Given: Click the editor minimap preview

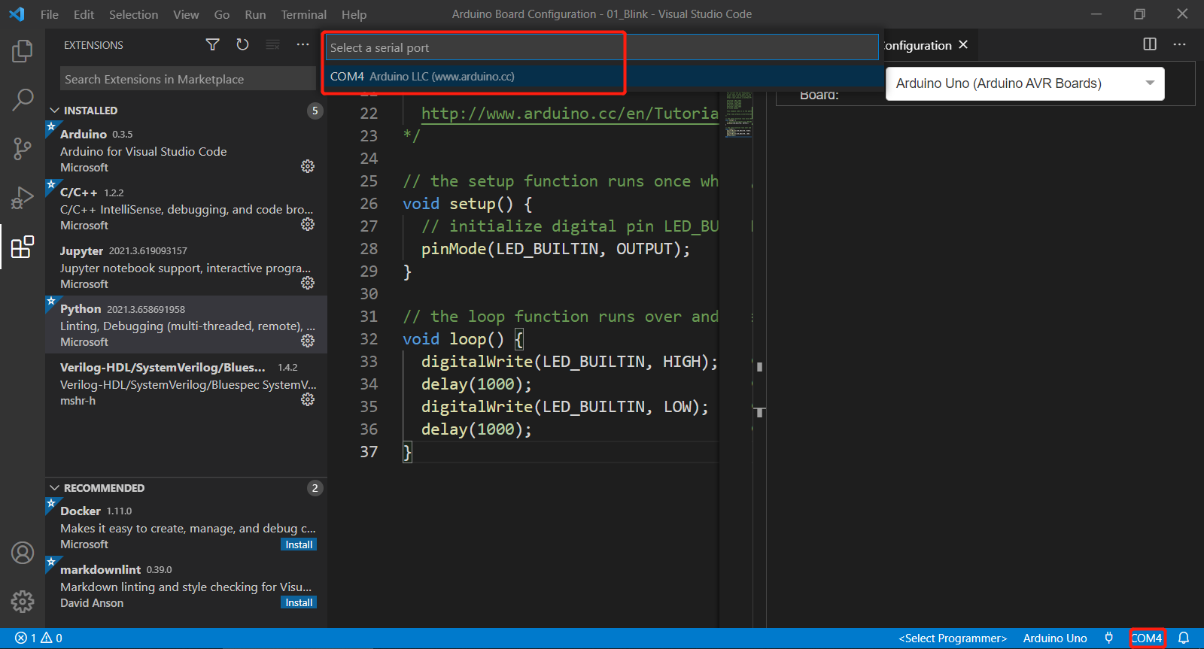Looking at the screenshot, I should (739, 114).
